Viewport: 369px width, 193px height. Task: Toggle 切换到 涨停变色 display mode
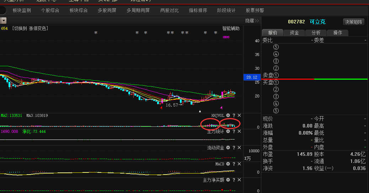pyautogui.click(x=30, y=28)
